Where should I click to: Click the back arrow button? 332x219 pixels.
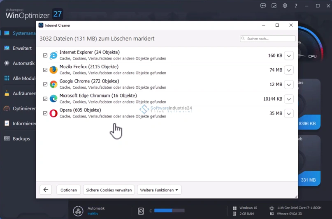click(x=46, y=190)
